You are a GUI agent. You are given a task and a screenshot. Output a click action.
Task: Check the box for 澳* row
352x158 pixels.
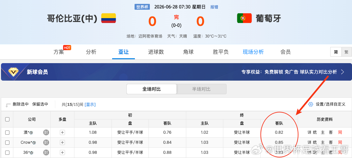pos(7,132)
